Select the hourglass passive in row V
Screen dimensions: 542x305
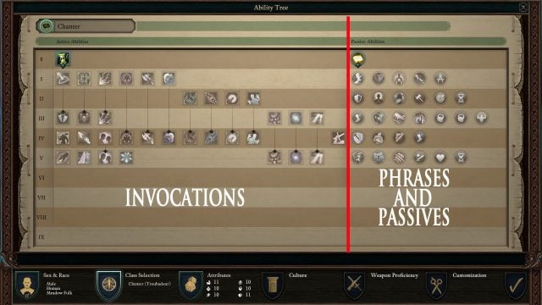461,158
